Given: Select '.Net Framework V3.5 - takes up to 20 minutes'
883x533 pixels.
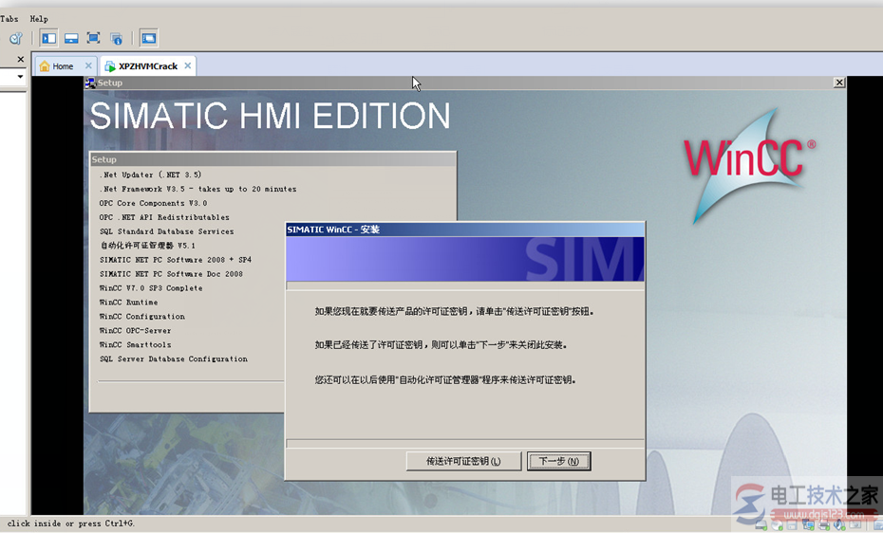Looking at the screenshot, I should click(x=198, y=189).
